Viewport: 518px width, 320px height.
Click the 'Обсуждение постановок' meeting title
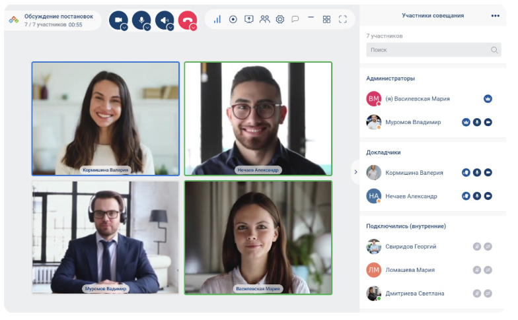click(59, 16)
